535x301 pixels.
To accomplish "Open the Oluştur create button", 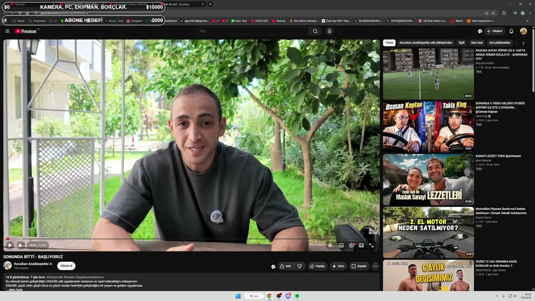I will tap(494, 31).
